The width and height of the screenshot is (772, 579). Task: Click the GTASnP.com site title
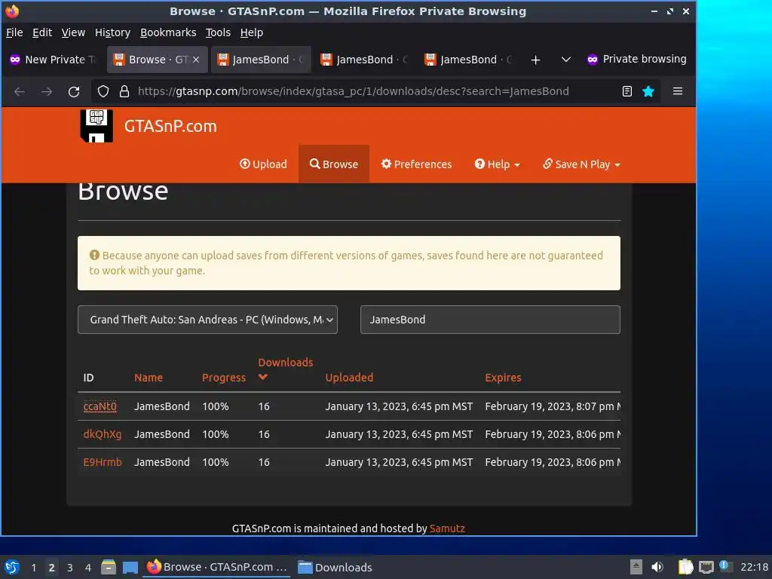170,126
